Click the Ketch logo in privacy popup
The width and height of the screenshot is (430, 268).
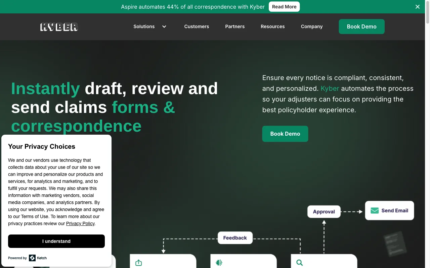pos(38,258)
